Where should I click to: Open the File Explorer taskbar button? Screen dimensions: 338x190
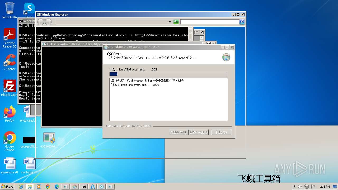(30, 187)
